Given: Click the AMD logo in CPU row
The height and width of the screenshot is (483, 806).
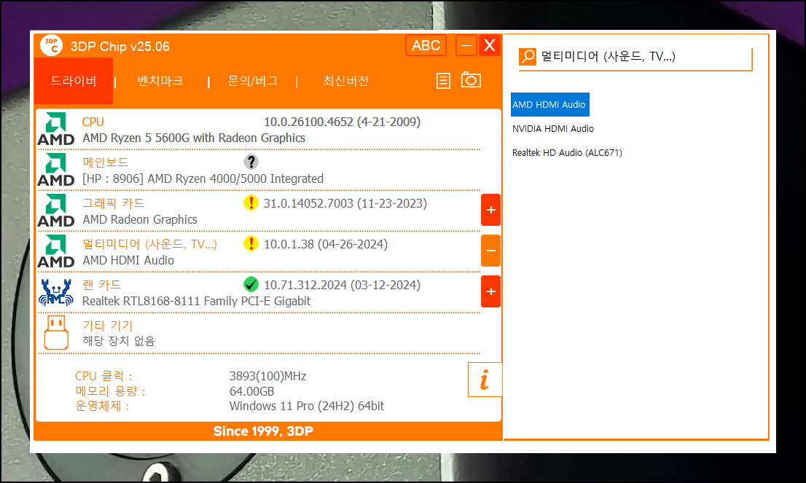Looking at the screenshot, I should pos(56,129).
